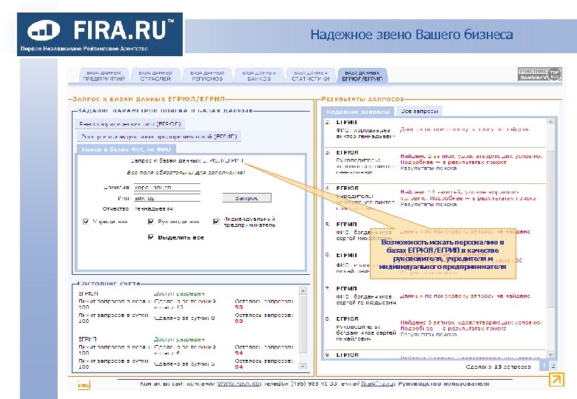
Task: Open the База данных статистики tab
Action: tap(311, 75)
